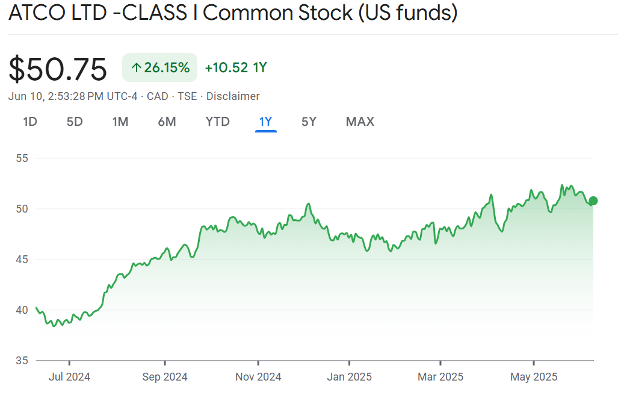This screenshot has height=398, width=618.
Task: Choose the 1M chart range
Action: coord(120,122)
